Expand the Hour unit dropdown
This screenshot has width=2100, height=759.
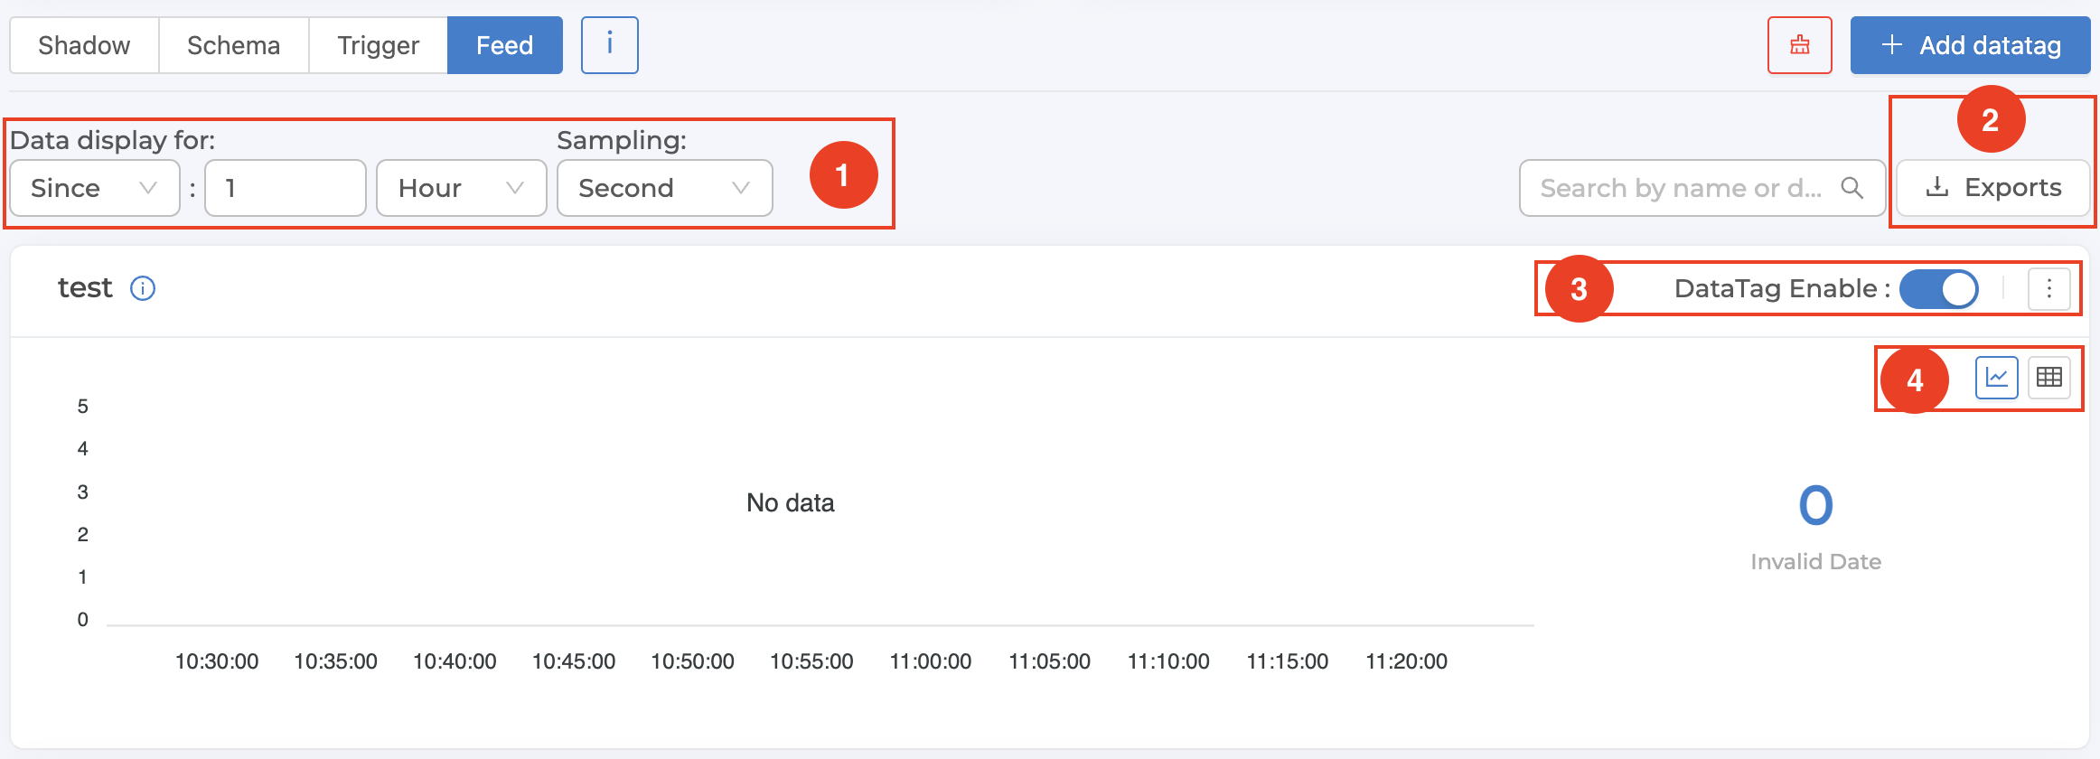click(x=461, y=188)
